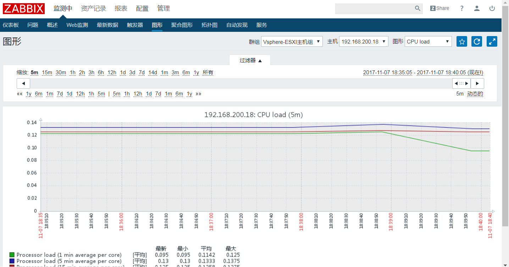Go to Web监测 submenu

click(x=77, y=25)
